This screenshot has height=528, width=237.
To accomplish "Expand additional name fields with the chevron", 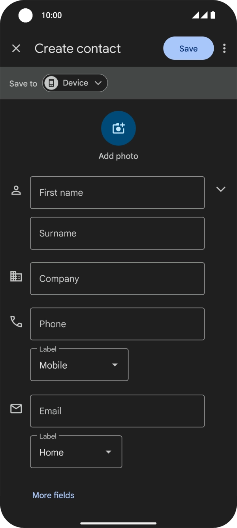I will 220,189.
